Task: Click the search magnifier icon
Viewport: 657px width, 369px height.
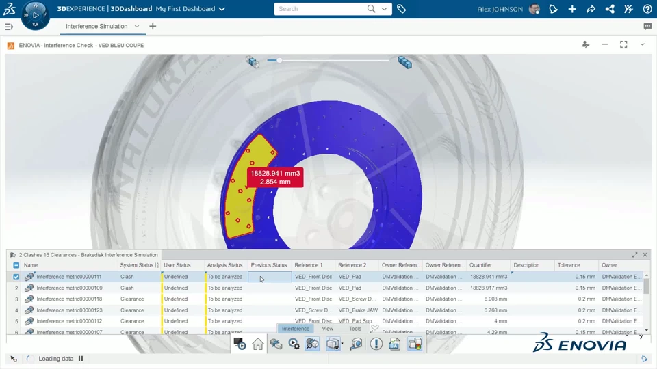Action: [x=371, y=9]
